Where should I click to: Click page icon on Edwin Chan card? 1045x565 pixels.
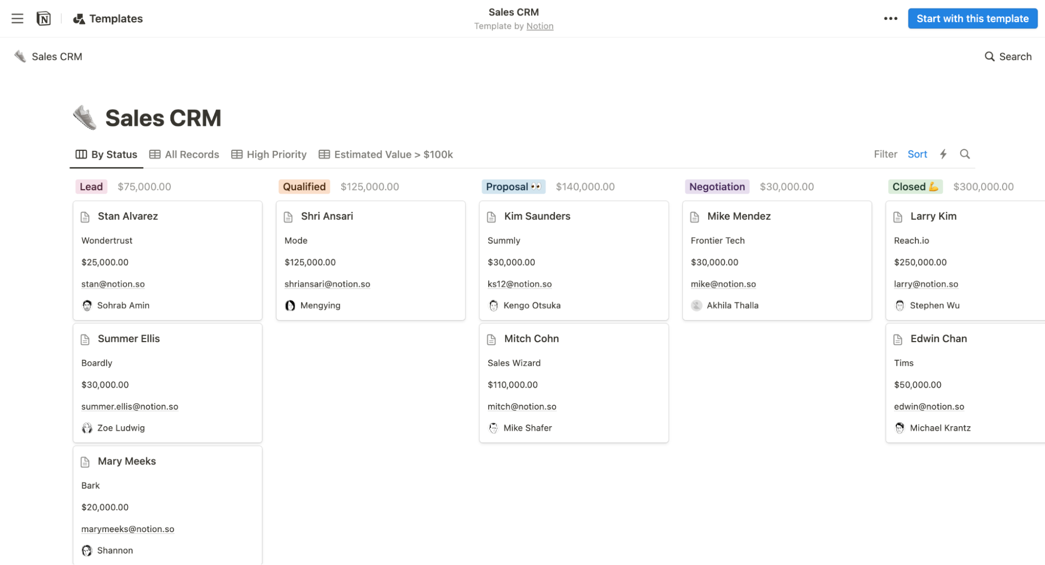(898, 339)
